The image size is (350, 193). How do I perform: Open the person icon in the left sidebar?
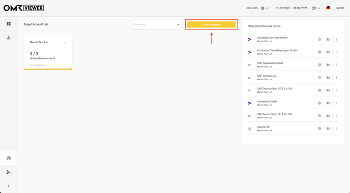(9, 38)
